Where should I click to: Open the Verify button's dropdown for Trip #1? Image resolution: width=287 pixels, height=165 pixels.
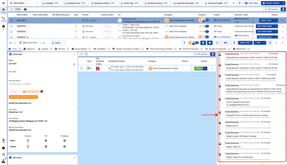click(205, 68)
